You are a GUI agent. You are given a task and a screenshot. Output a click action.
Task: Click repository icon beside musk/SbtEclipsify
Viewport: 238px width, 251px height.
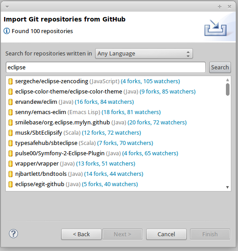point(10,133)
